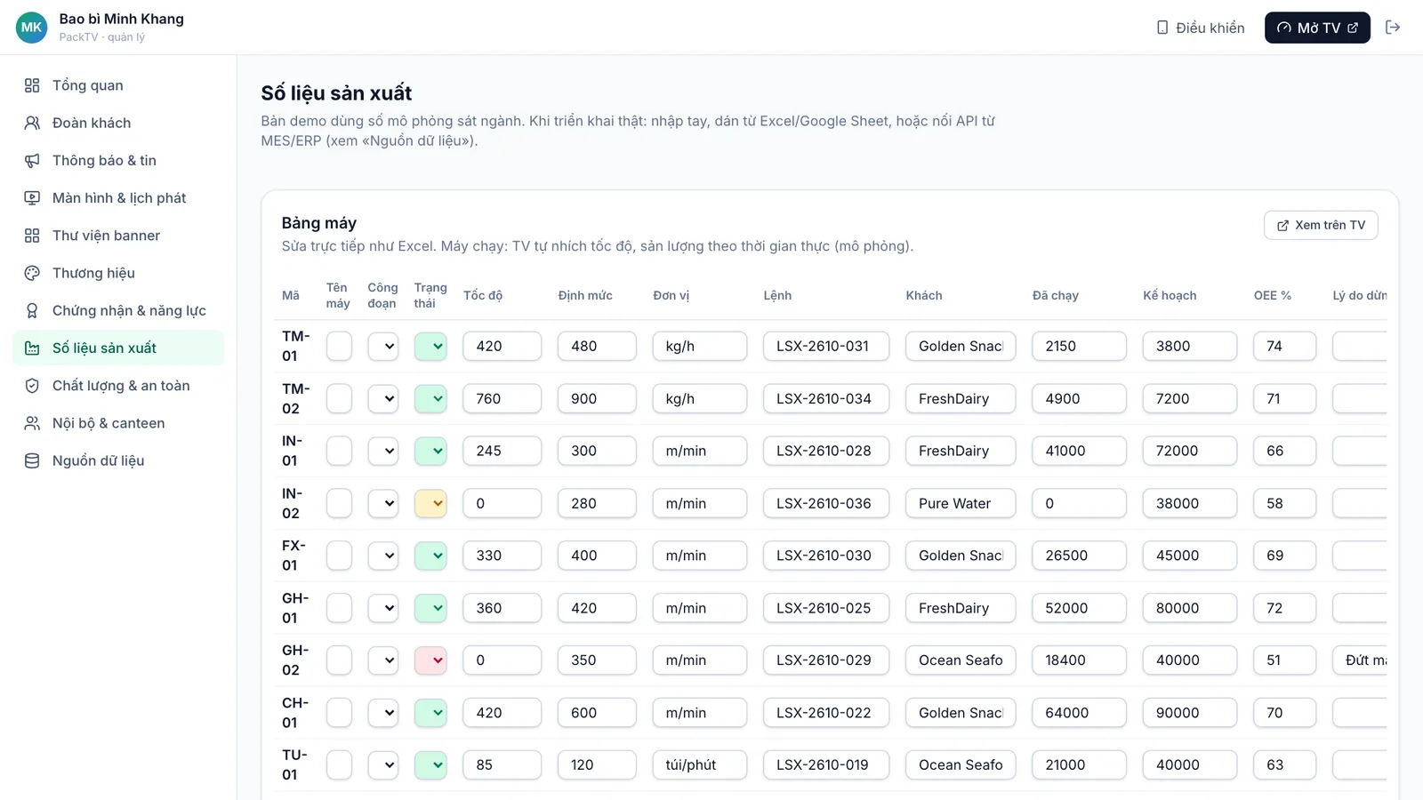Expand yellow status dropdown for IN-02
The image size is (1423, 800).
coord(430,503)
